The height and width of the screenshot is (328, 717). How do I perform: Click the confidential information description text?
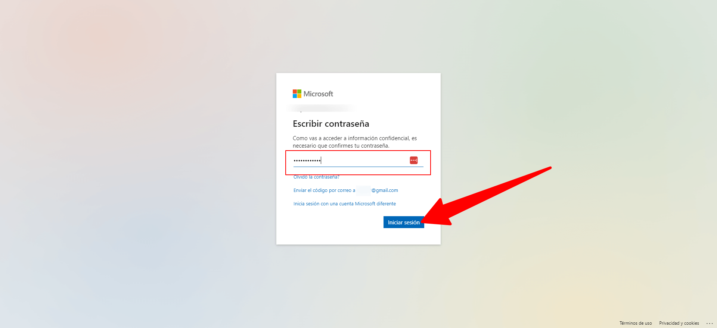coord(355,142)
